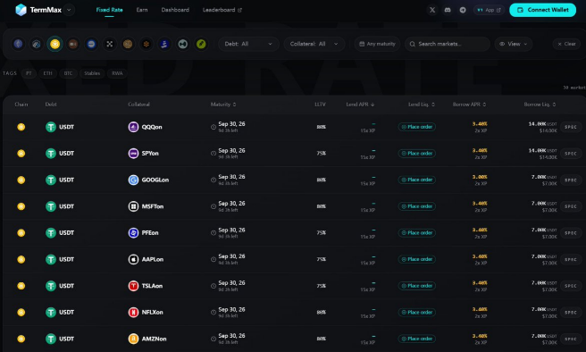Place order in the QQQon row

[416, 127]
